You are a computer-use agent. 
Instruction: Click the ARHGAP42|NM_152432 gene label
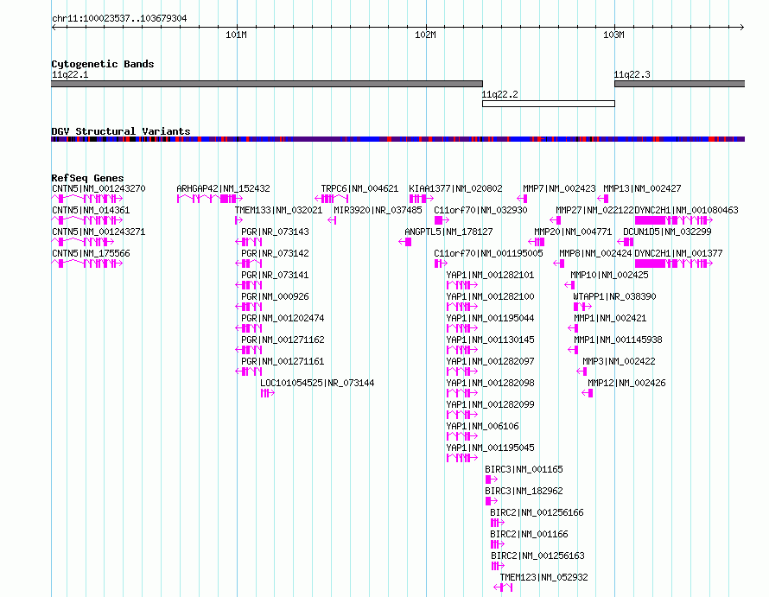click(x=223, y=188)
